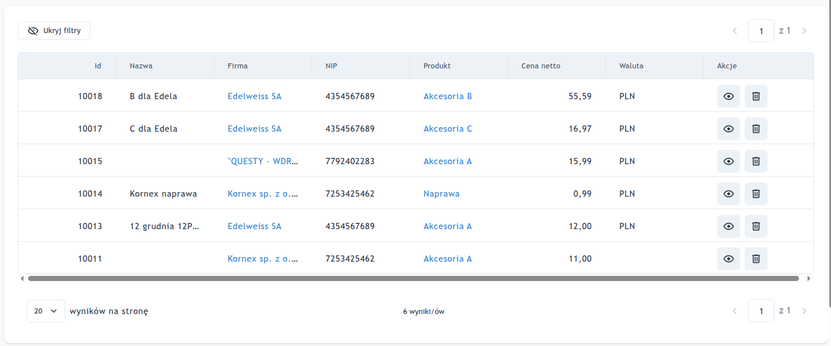
Task: Delete row 10017 using the trash icon
Action: coord(756,129)
